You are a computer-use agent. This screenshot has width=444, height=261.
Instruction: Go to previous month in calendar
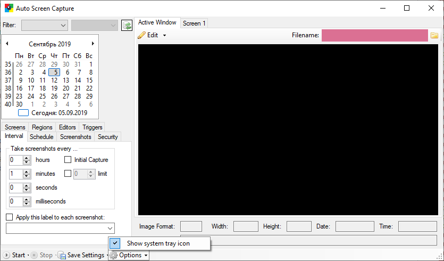click(x=7, y=43)
